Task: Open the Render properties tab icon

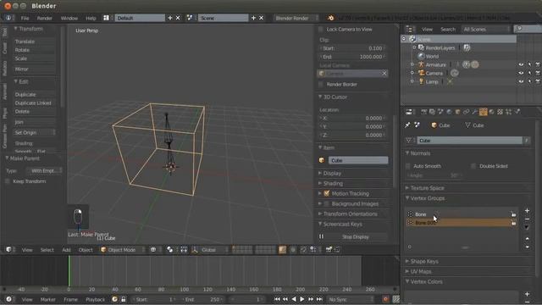Action: click(423, 112)
